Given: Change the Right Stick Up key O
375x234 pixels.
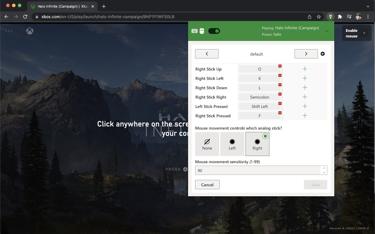Looking at the screenshot, I should pyautogui.click(x=260, y=69).
